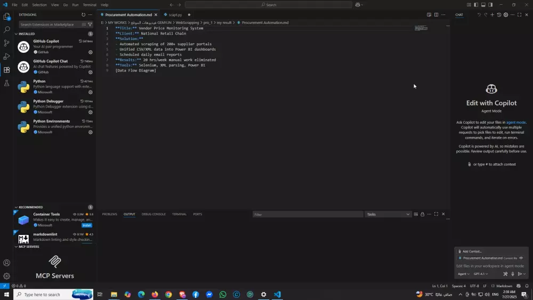Open the Terminal menu
533x300 pixels.
coord(90,5)
